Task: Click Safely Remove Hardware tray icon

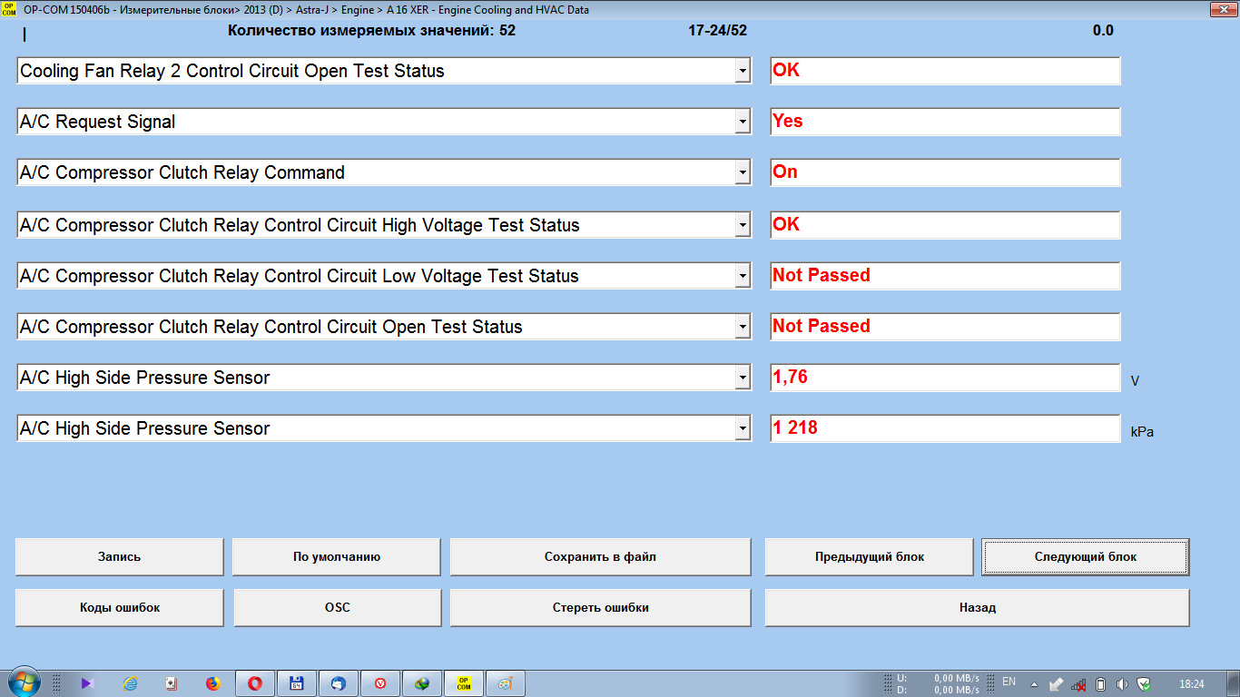Action: click(1057, 683)
